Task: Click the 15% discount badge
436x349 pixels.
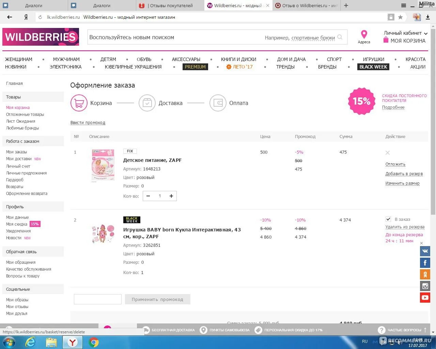Action: pos(361,101)
